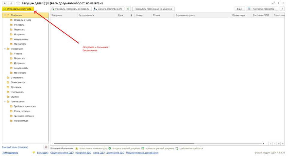The height and width of the screenshot is (156, 288).
Task: Sort by Контрагент column header
Action: 64,15
